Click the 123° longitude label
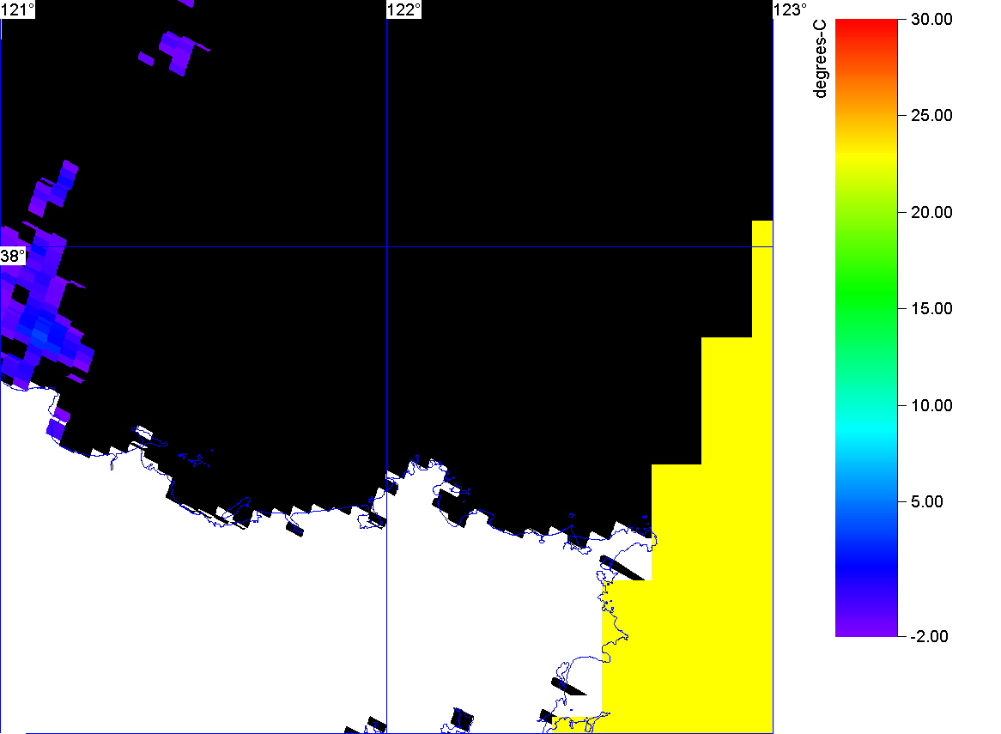 click(790, 9)
